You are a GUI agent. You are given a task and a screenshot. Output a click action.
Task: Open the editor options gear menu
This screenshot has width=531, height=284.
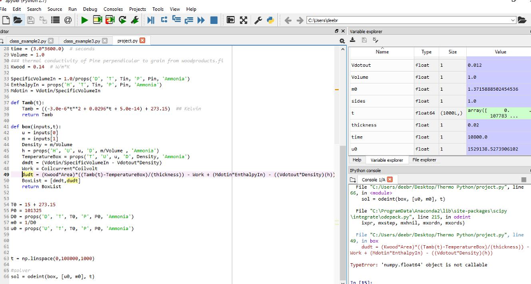[342, 40]
